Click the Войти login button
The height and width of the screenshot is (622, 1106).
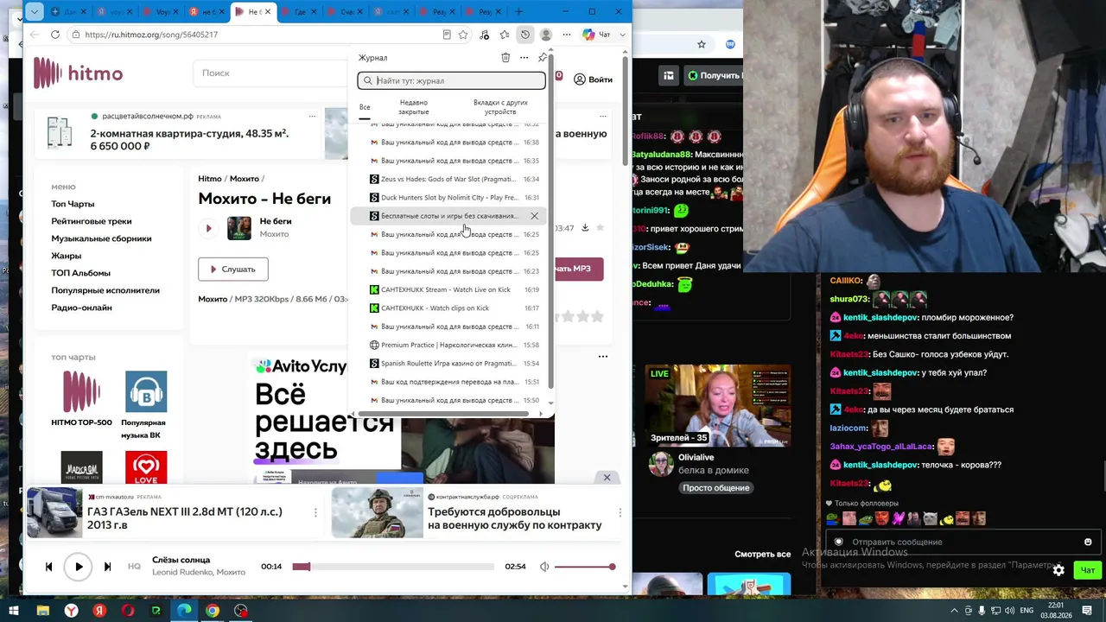click(x=593, y=79)
